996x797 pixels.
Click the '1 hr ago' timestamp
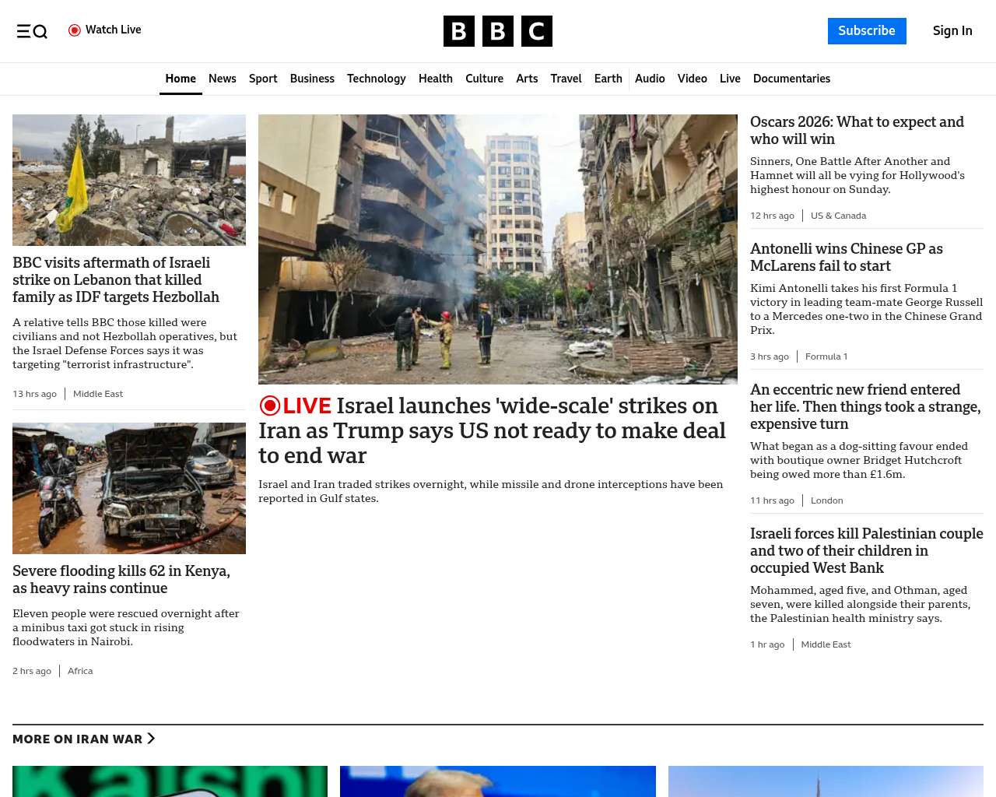767,644
